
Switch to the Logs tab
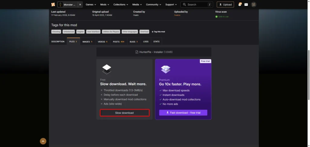pos(146,42)
